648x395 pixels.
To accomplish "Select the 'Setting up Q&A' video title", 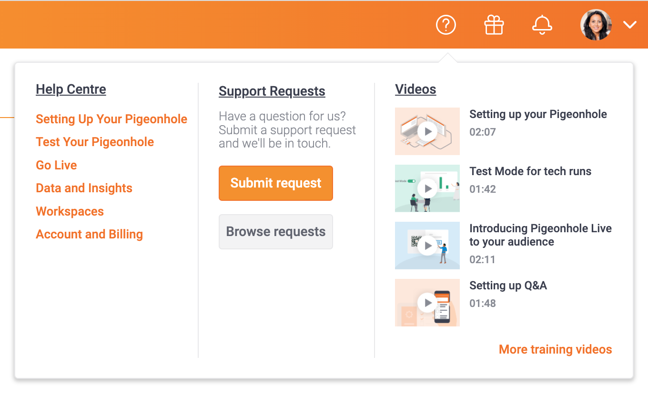I will tap(508, 286).
